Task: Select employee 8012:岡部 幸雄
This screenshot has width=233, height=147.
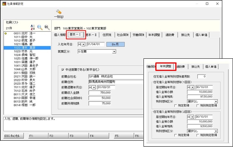Action: 24,98
